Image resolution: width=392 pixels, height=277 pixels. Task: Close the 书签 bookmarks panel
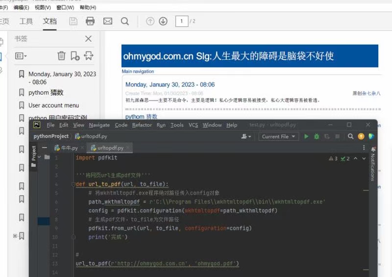[x=88, y=39]
